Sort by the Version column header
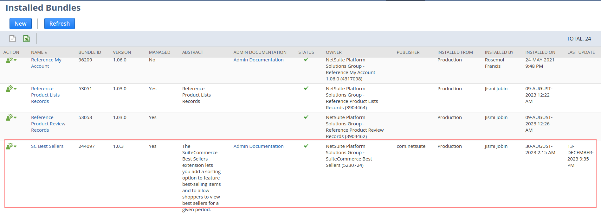This screenshot has height=214, width=601. 122,52
